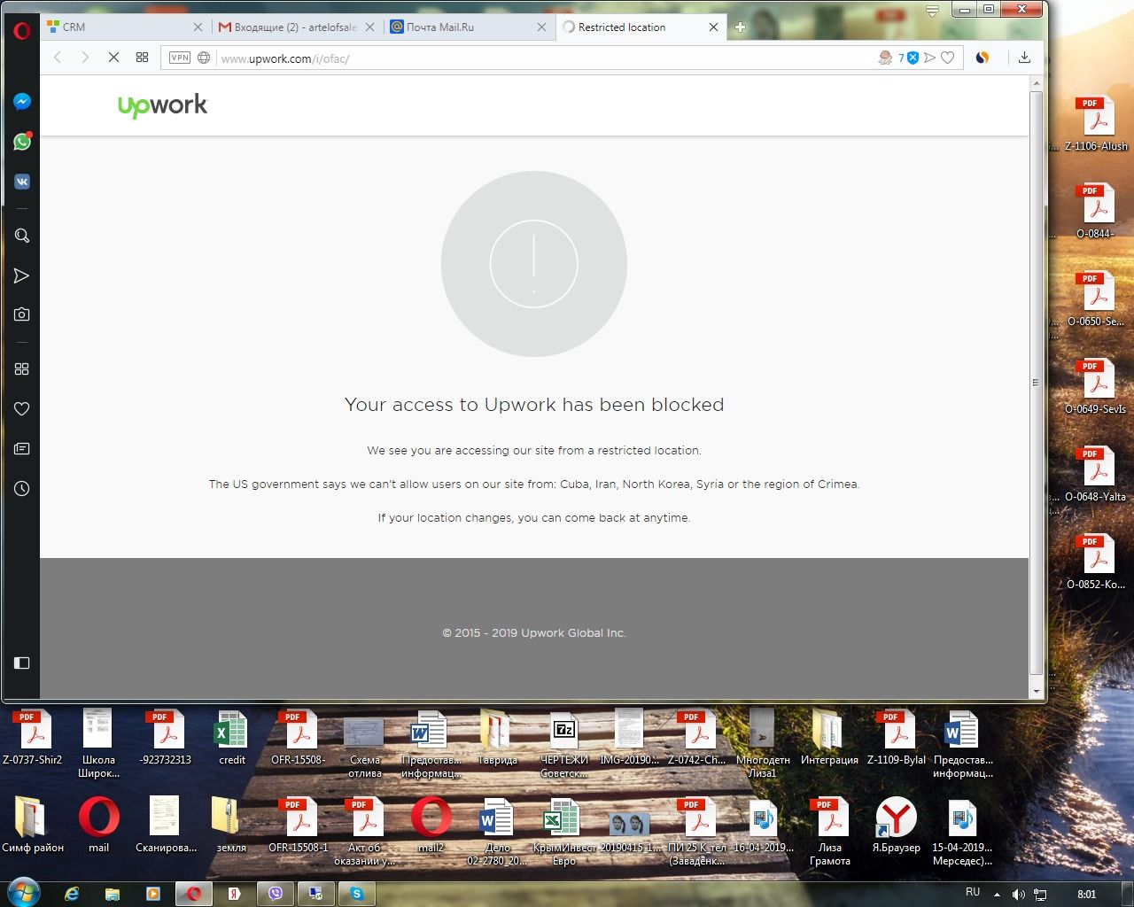Open the Speed Dial start page from the toolbar
This screenshot has height=907, width=1134.
pyautogui.click(x=142, y=58)
